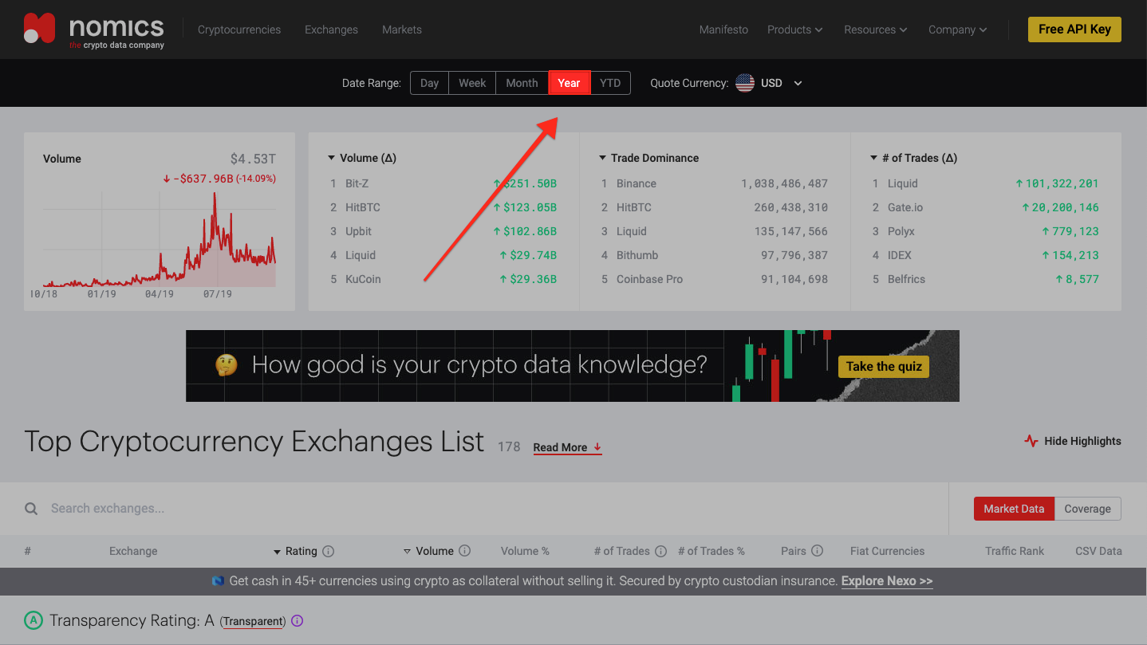
Task: Click thinking emoji in quiz banner
Action: pyautogui.click(x=227, y=365)
